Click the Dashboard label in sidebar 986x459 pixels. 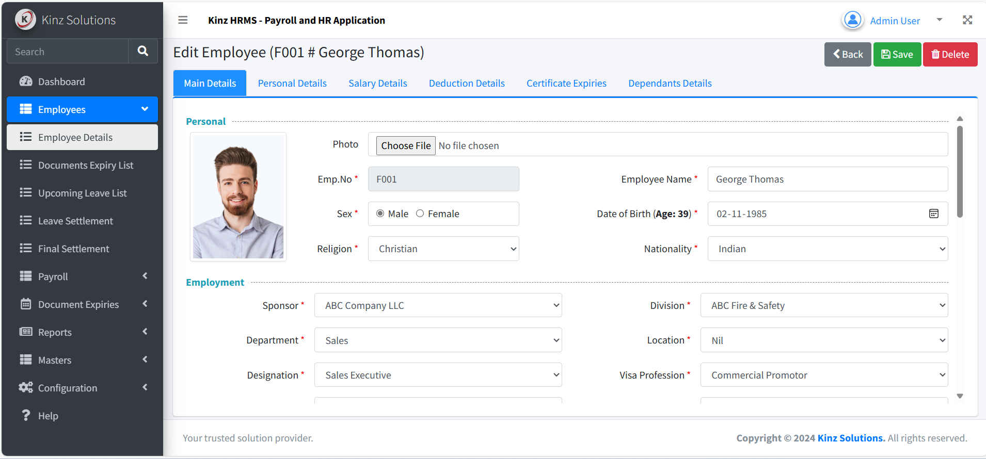pyautogui.click(x=61, y=81)
